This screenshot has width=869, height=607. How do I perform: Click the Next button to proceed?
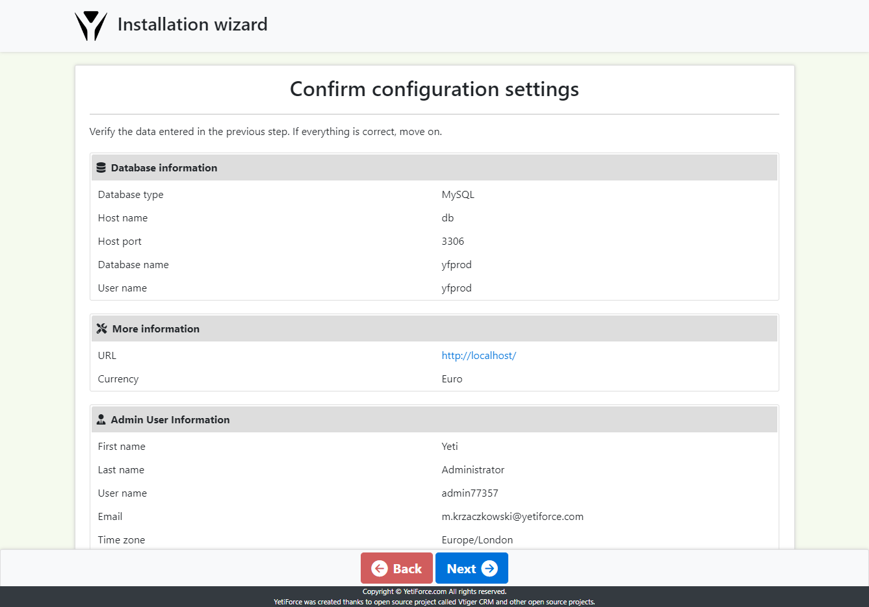(x=472, y=568)
